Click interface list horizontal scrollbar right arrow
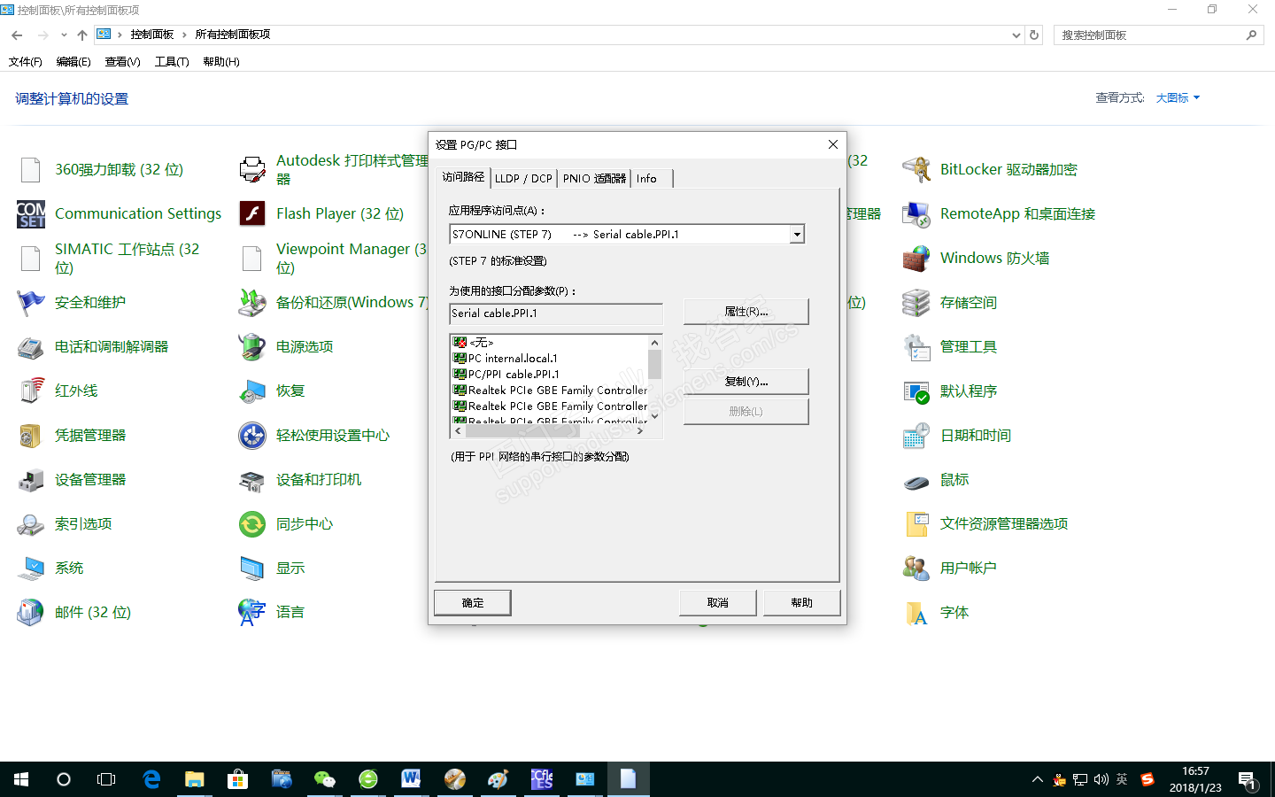Screen dimensions: 1275x797 click(x=641, y=431)
